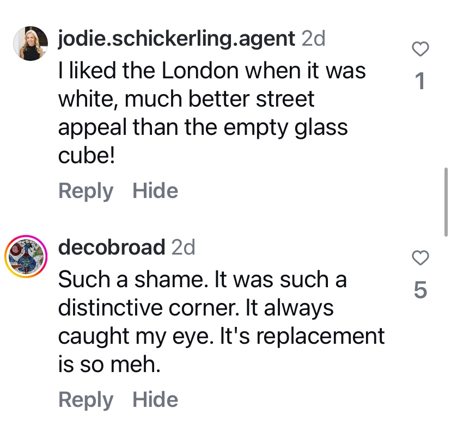451x433 pixels.
Task: Click the 'distinctive corner' comment line
Action: click(x=196, y=308)
